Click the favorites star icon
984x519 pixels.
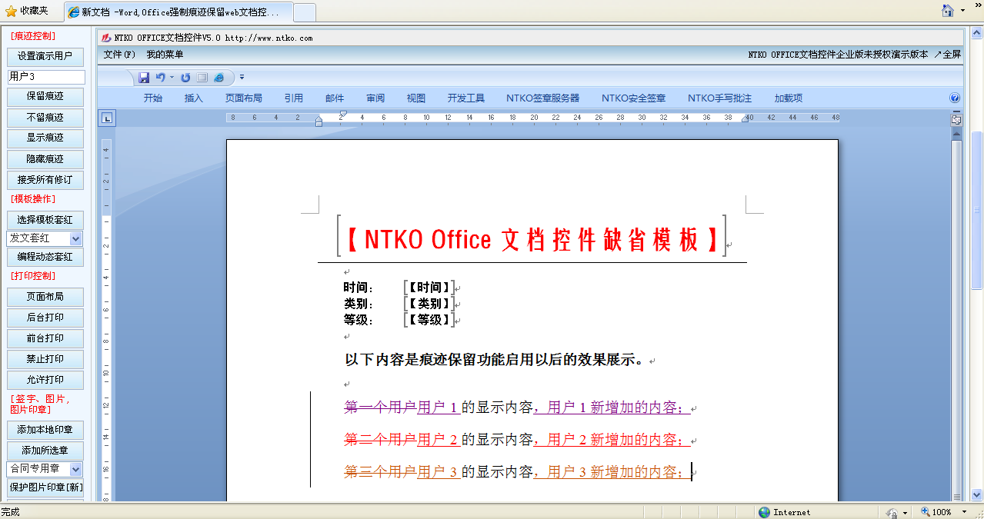(11, 11)
